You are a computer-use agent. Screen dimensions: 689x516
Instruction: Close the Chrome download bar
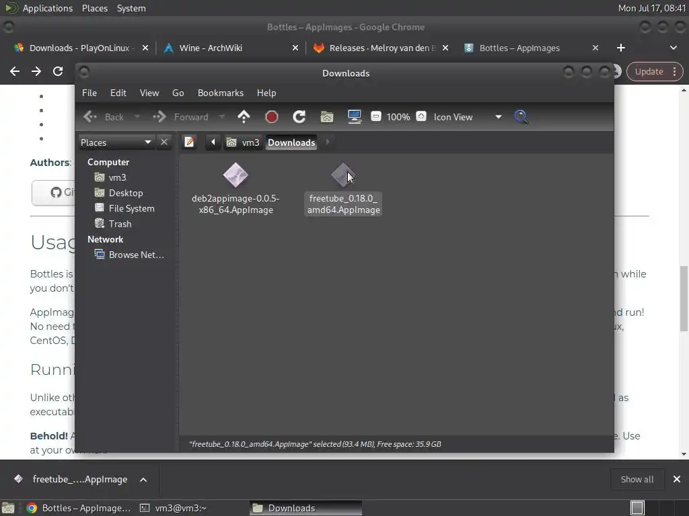677,480
